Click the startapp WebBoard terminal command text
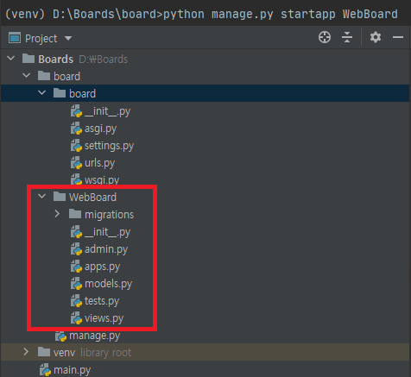Screen dimensions: 411x377 click(339, 14)
